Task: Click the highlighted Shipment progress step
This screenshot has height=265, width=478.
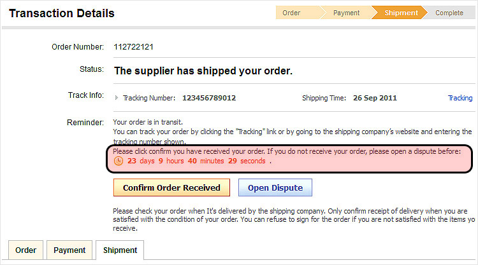Action: point(402,13)
